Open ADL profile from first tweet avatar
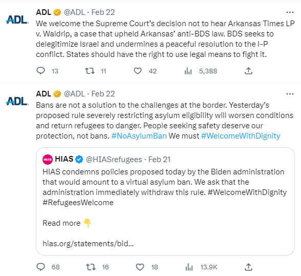This screenshot has height=276, width=301. pyautogui.click(x=17, y=19)
